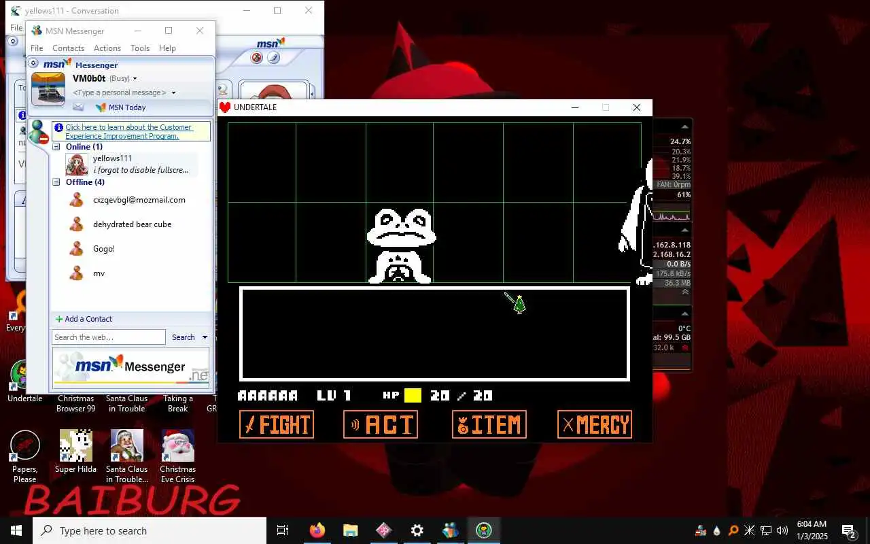870x544 pixels.
Task: Click the Froggit enemy sprite
Action: 401,245
